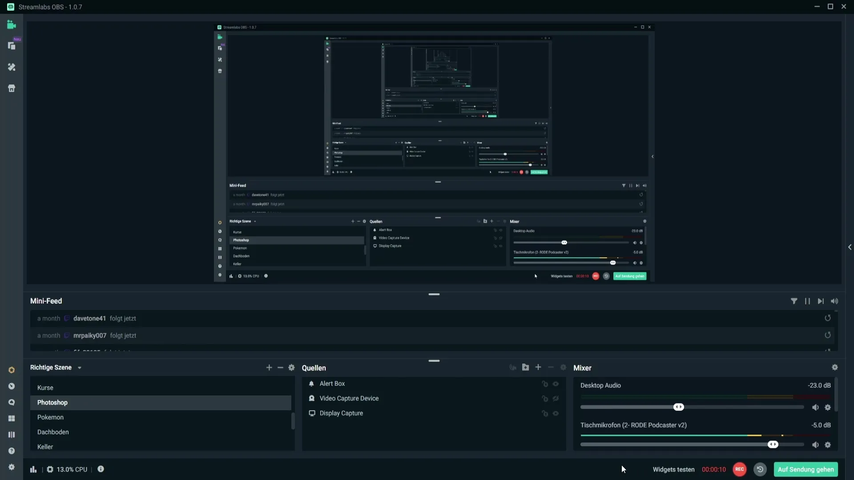
Task: Click the Tischmikrofon volume slider knob
Action: (773, 444)
